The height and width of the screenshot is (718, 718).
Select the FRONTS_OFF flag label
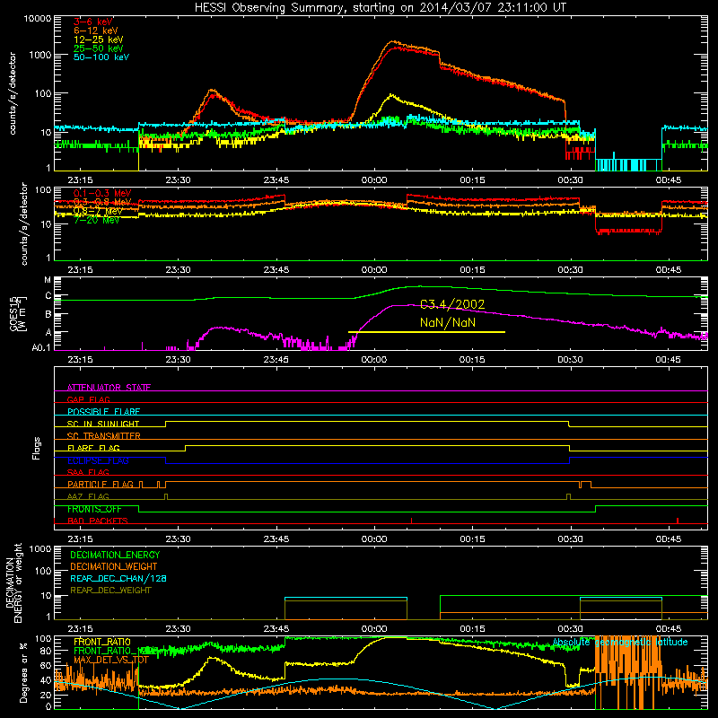pos(94,509)
